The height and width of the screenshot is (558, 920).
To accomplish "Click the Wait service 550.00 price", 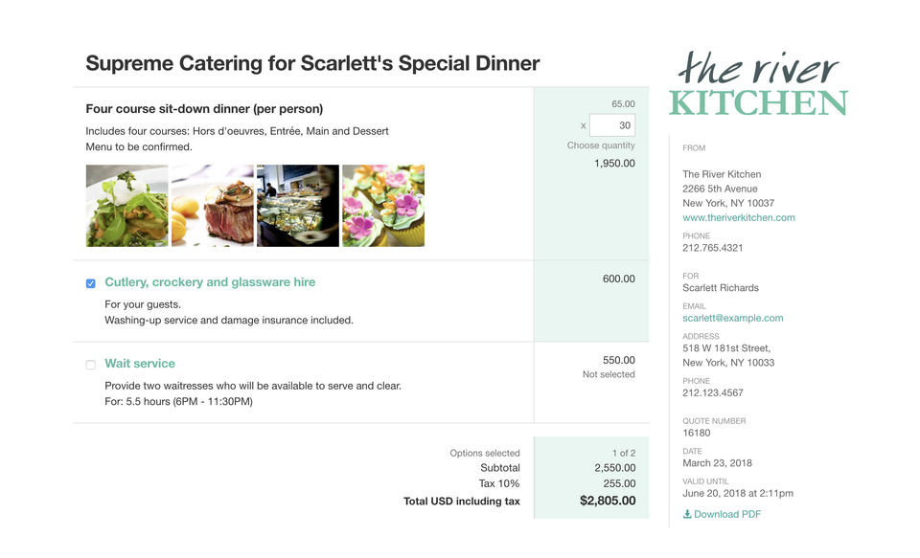I will click(618, 361).
